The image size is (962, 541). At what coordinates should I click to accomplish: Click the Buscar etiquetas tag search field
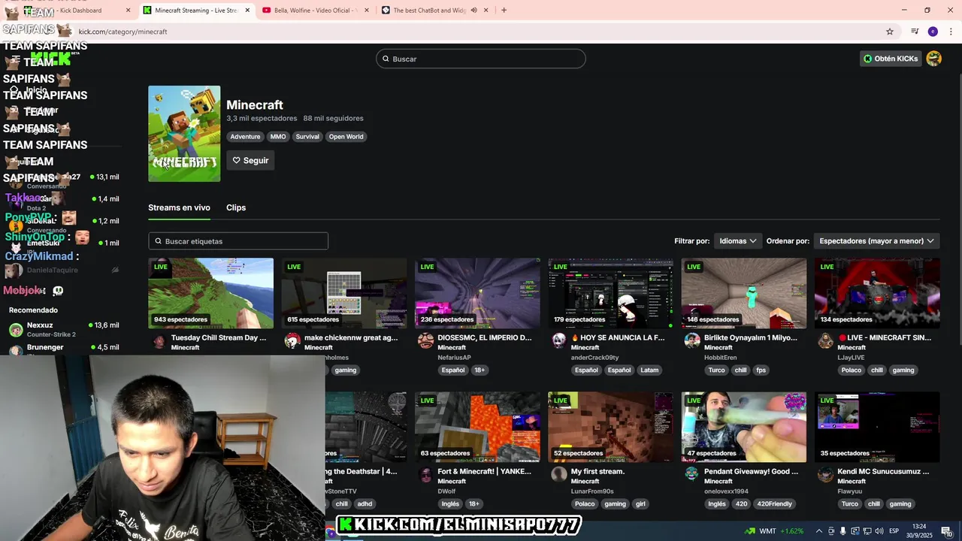[238, 241]
